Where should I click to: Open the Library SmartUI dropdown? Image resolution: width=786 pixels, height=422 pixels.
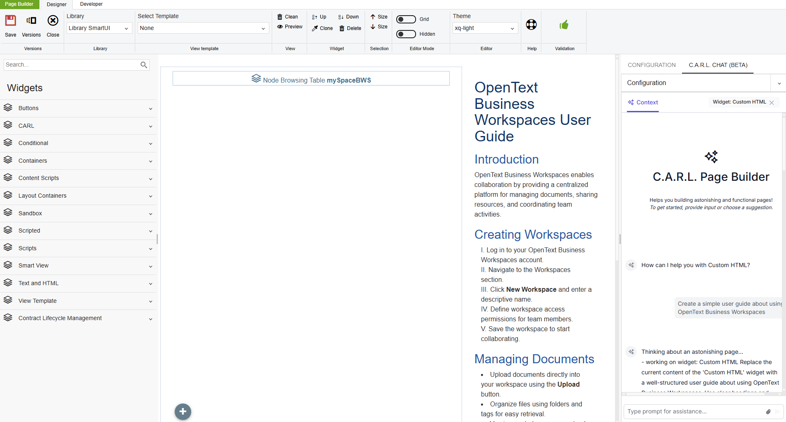(99, 28)
